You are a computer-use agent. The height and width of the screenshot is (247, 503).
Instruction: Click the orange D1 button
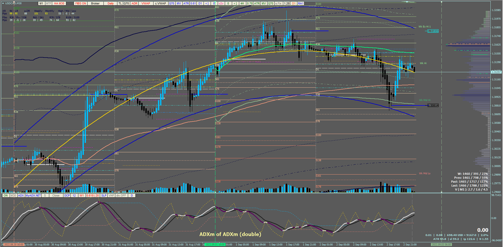pyautogui.click(x=294, y=3)
